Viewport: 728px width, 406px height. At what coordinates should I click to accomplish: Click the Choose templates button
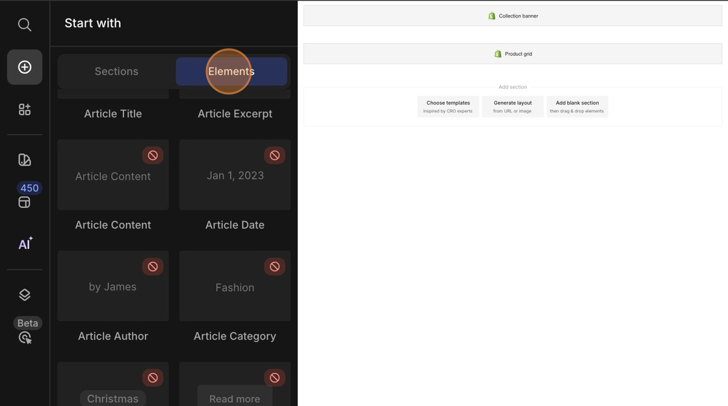coord(448,107)
